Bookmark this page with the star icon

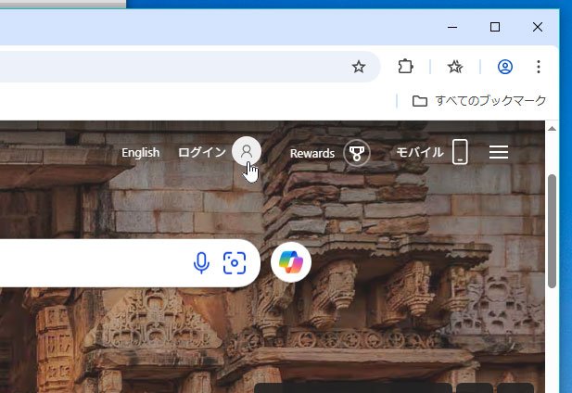[x=359, y=67]
